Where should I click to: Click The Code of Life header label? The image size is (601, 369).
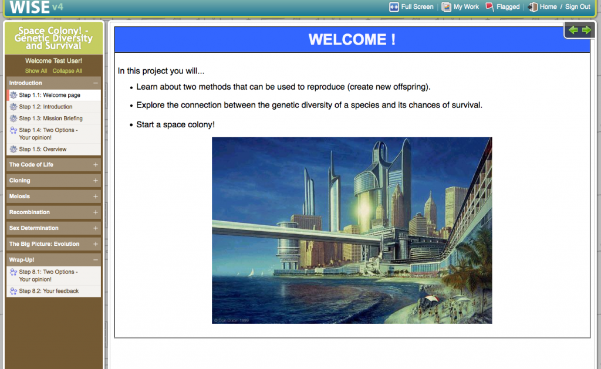(x=31, y=165)
